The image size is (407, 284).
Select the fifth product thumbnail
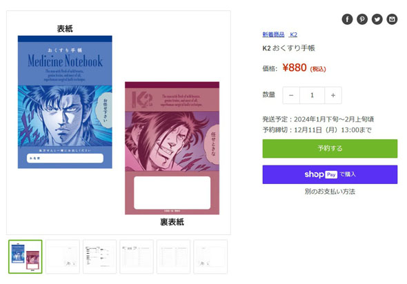pyautogui.click(x=173, y=256)
